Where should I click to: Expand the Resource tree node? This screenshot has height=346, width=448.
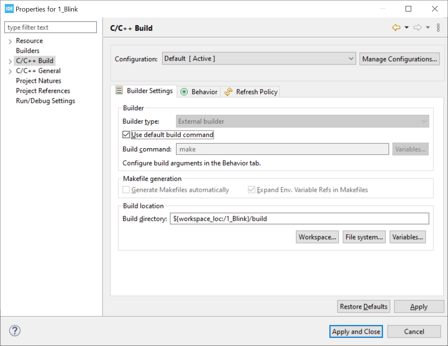pyautogui.click(x=10, y=41)
